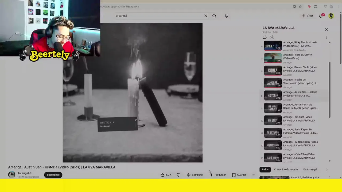The image size is (342, 192).
Task: Click the video title Arcangel, Austin San - Historia
Action: [62, 167]
